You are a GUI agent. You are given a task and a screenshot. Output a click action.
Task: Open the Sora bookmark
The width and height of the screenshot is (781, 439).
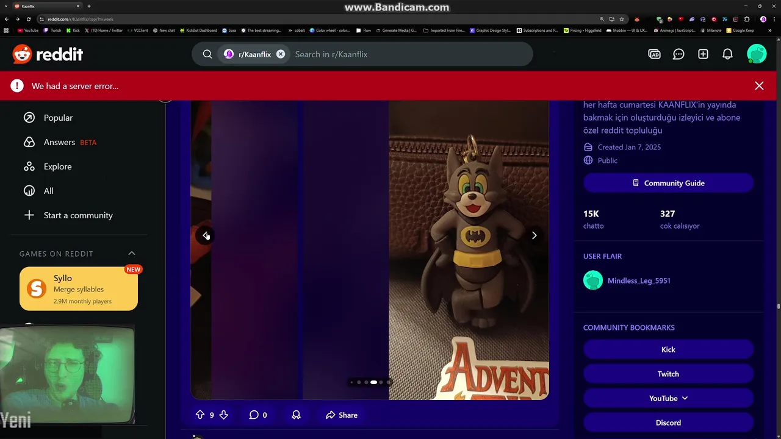point(229,30)
